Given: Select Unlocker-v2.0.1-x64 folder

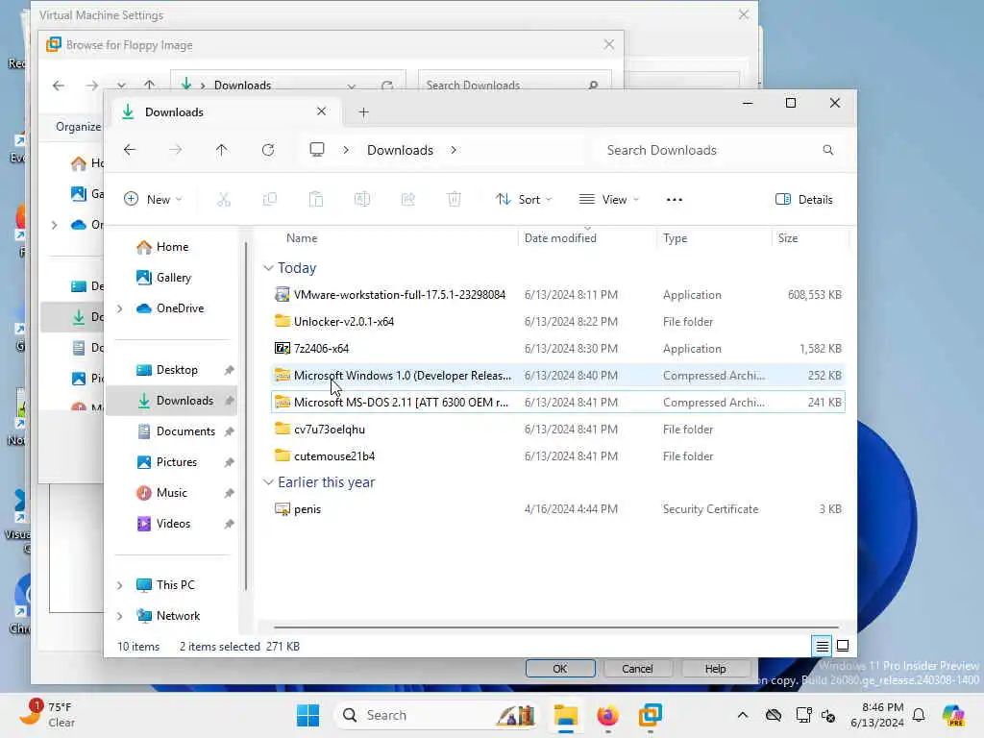Looking at the screenshot, I should [x=558, y=321].
